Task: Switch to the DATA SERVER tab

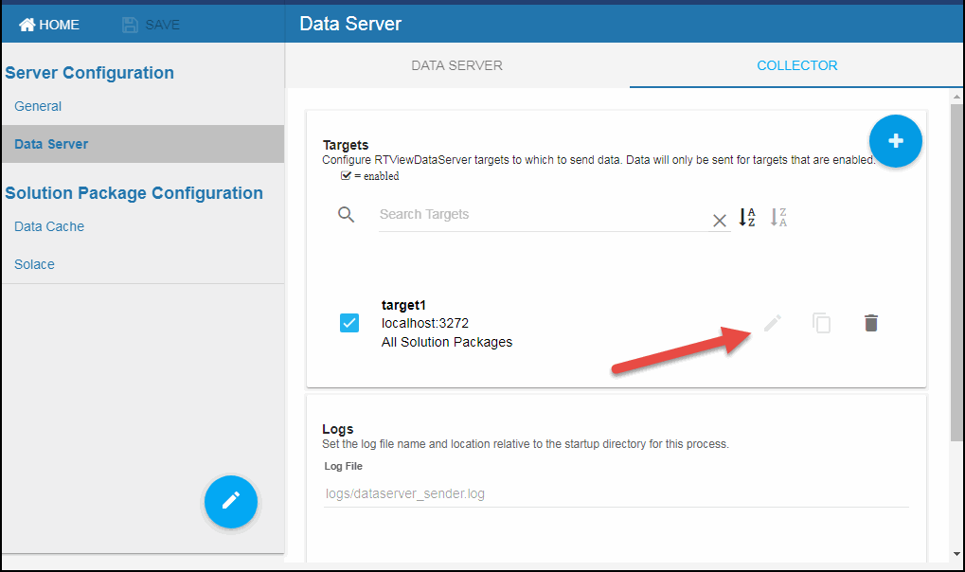Action: click(x=456, y=65)
